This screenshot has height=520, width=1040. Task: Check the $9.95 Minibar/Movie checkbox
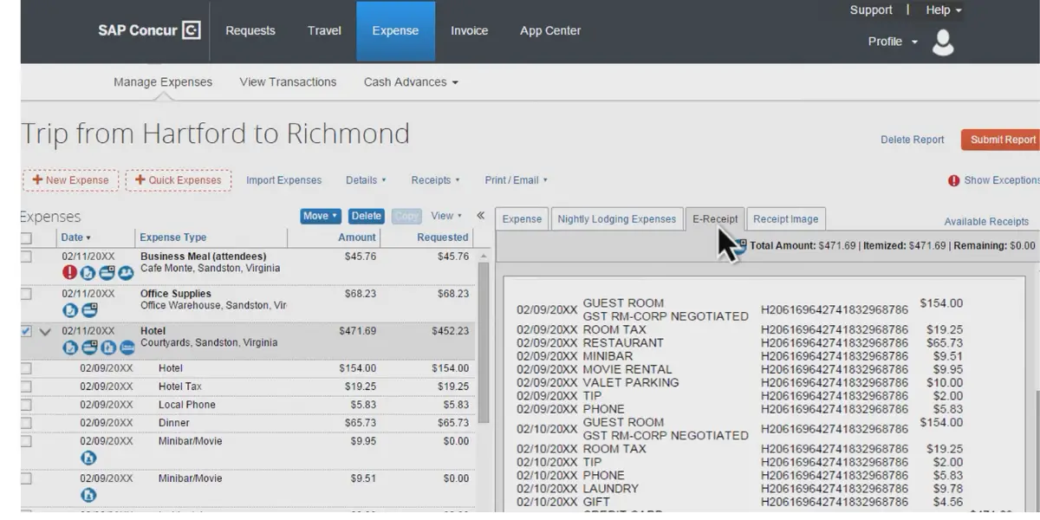click(26, 441)
